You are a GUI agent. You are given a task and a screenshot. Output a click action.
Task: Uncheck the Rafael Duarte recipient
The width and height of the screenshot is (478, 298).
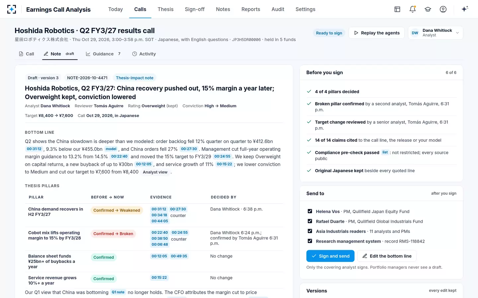click(310, 221)
